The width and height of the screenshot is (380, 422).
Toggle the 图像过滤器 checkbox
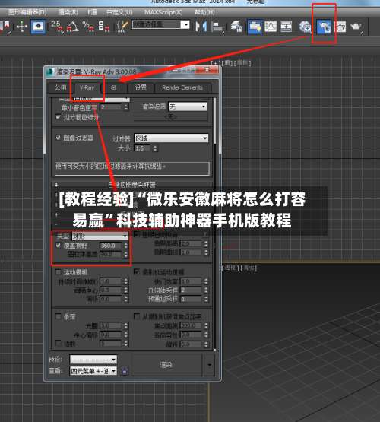pyautogui.click(x=58, y=138)
